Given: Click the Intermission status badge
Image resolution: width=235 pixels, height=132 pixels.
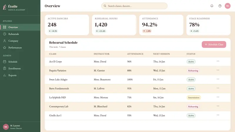Looking at the screenshot, I should (194, 98).
